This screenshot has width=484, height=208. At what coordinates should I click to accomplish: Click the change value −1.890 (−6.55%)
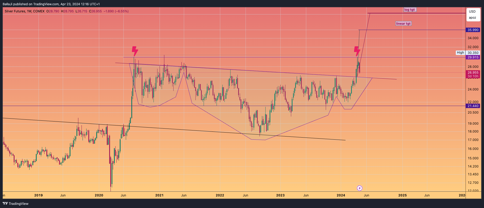pos(116,11)
